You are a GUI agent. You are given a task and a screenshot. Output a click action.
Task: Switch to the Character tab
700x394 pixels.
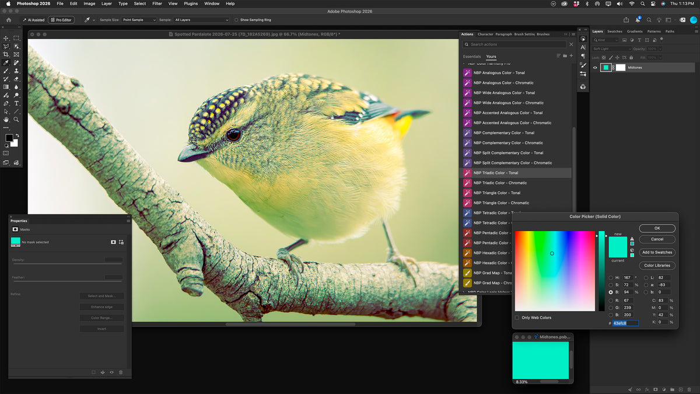point(485,34)
